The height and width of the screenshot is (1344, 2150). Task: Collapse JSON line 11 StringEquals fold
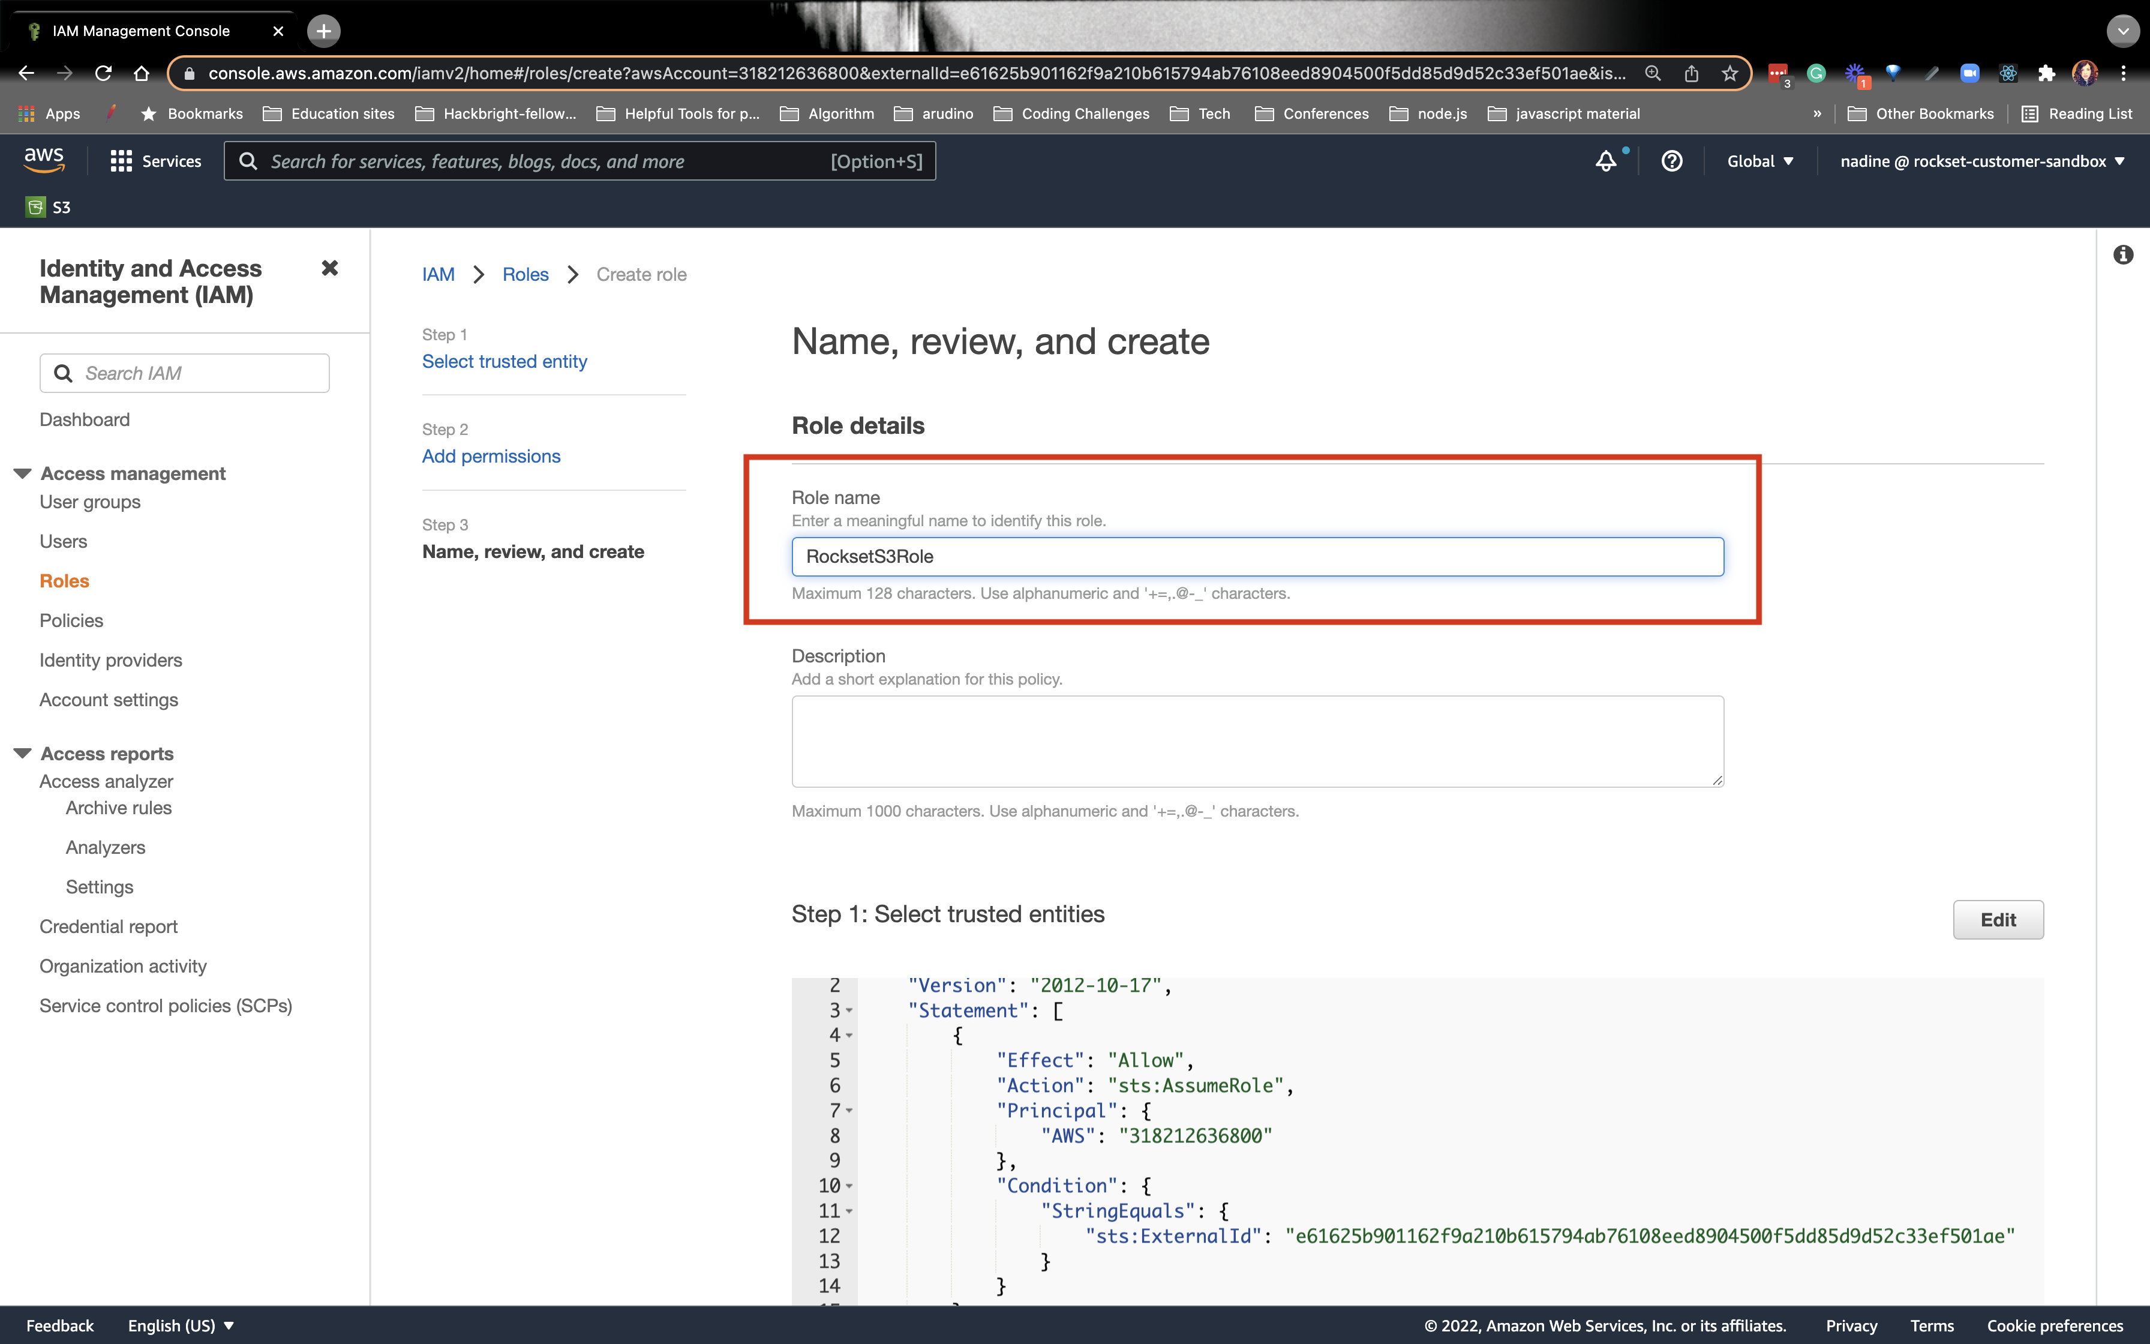849,1211
